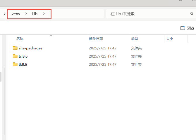The image size is (196, 140).
Task: Select the site-packages folder name
Action: [x=30, y=48]
